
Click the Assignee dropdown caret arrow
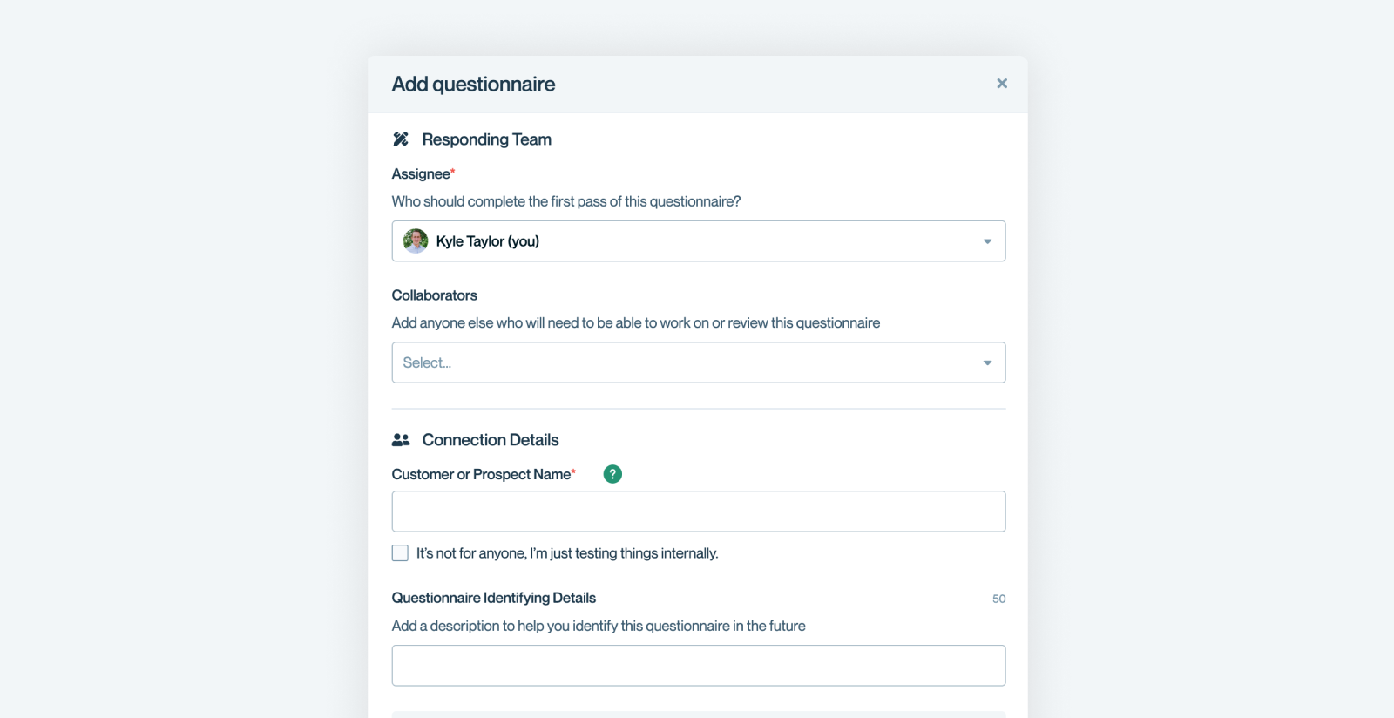click(987, 240)
